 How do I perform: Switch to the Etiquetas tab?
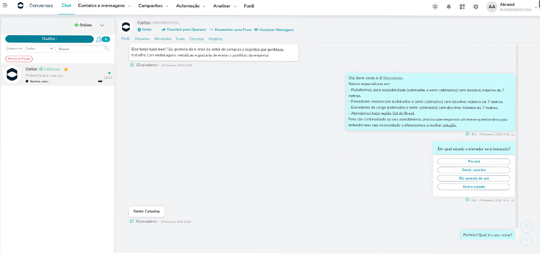pyautogui.click(x=142, y=39)
